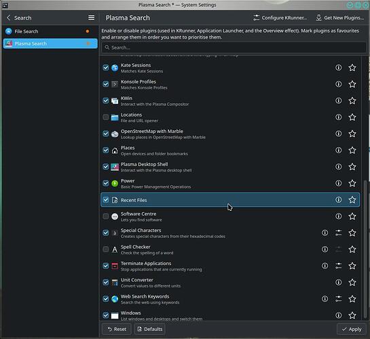Select the Terminate Applications row title

coord(146,263)
